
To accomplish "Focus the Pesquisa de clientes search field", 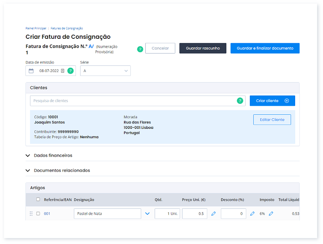I will [133, 101].
